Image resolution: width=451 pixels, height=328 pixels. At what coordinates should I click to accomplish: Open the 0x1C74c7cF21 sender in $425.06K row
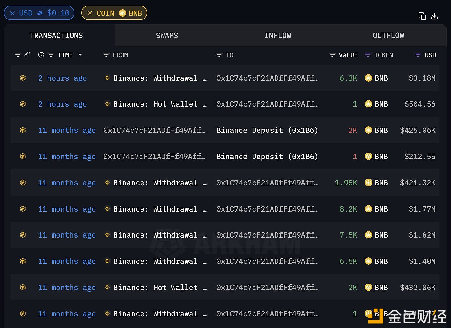[x=154, y=130]
